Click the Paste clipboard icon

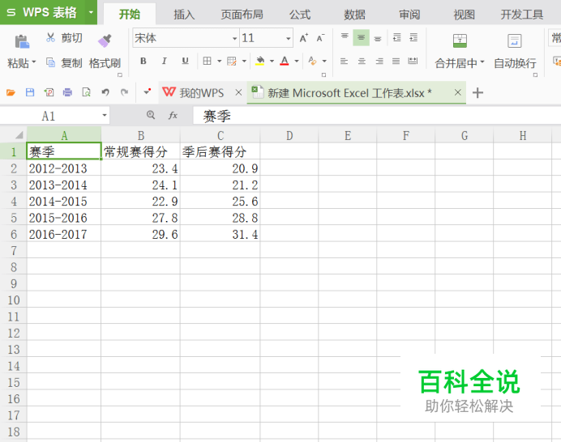[22, 41]
